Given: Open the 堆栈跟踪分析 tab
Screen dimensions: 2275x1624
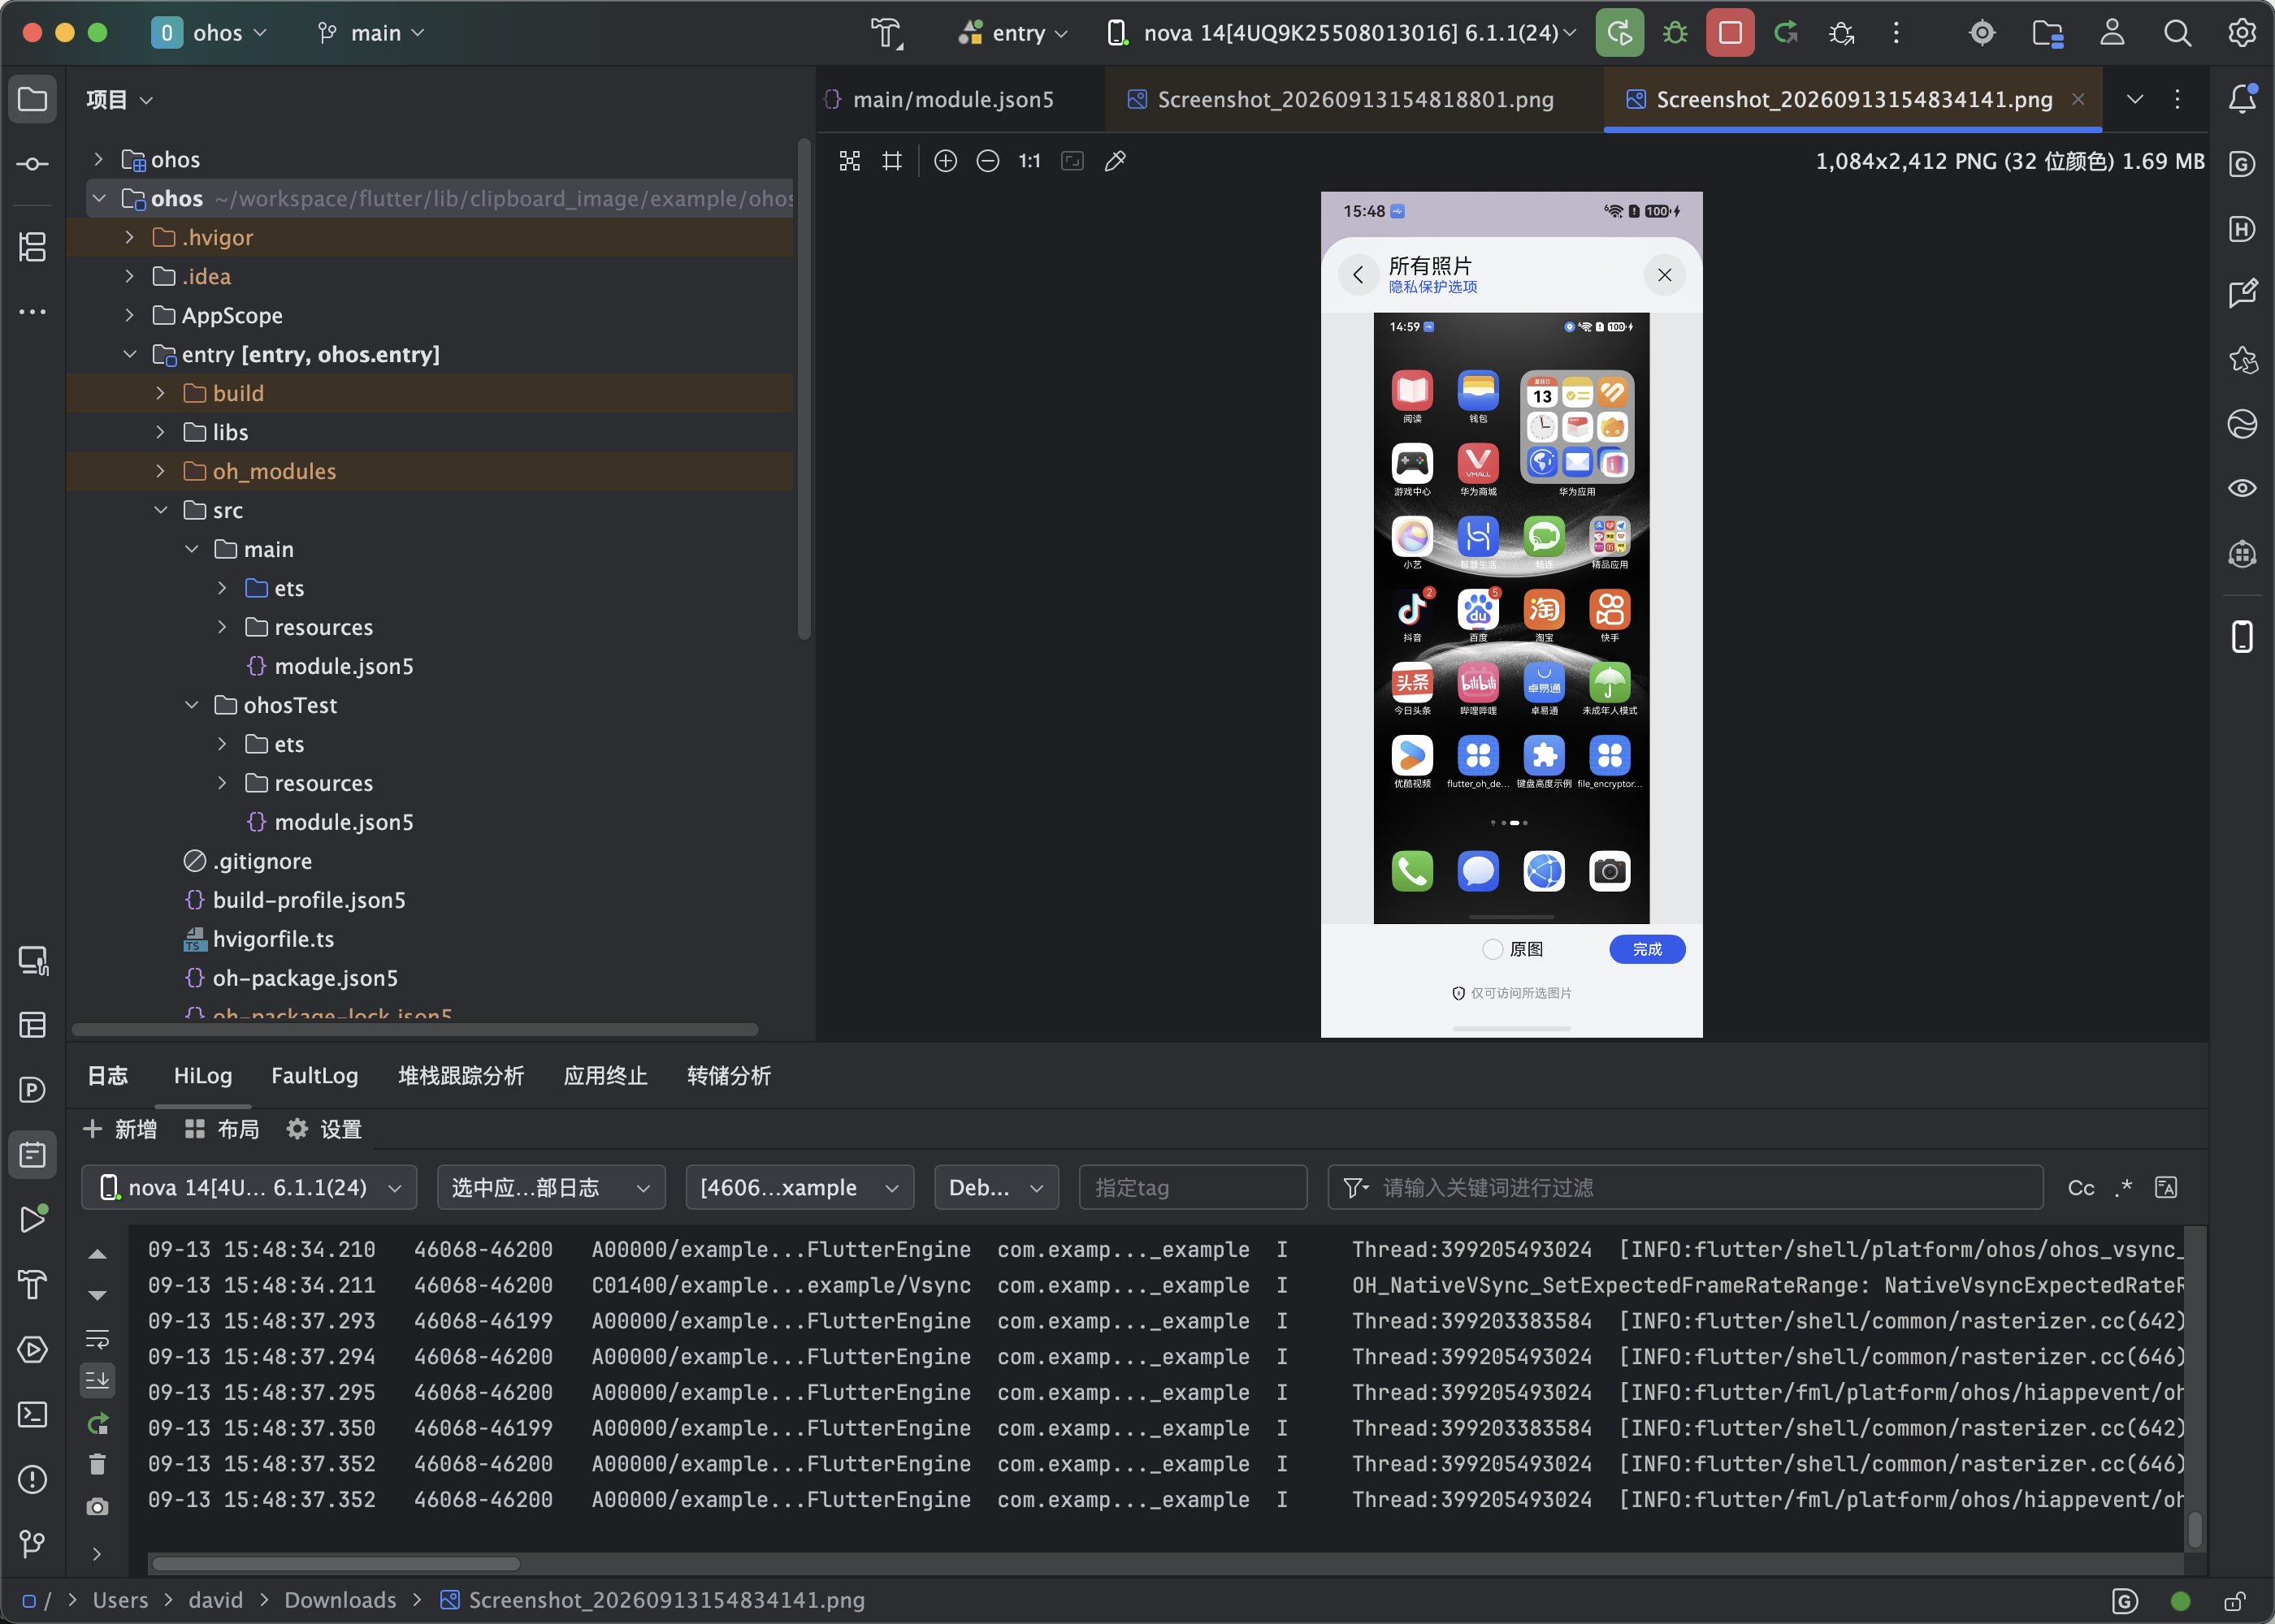Looking at the screenshot, I should (x=461, y=1076).
